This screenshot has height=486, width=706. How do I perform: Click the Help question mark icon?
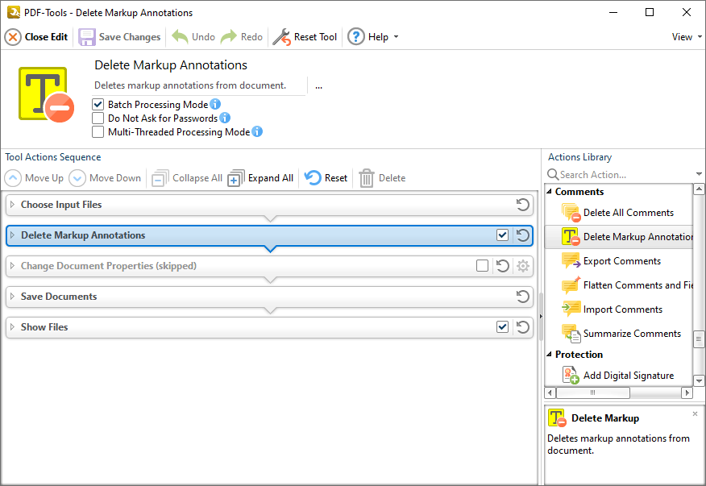point(356,36)
